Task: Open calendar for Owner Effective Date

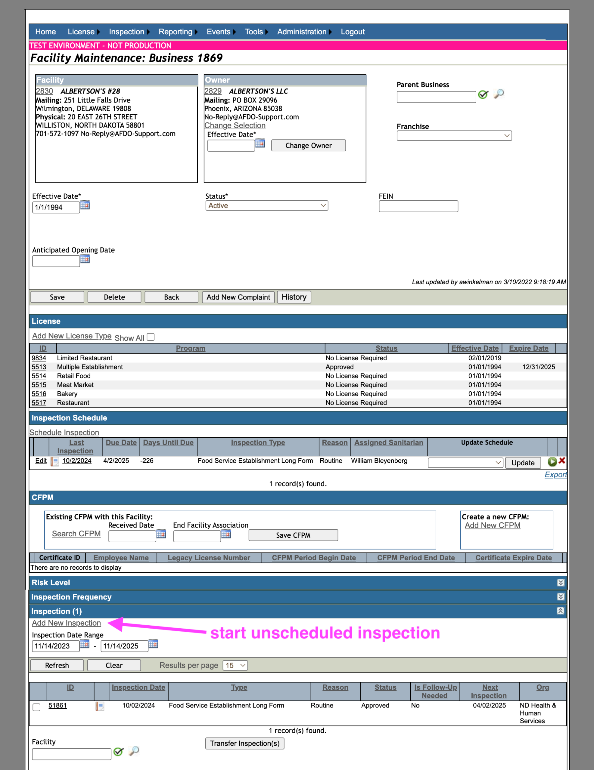Action: click(260, 143)
